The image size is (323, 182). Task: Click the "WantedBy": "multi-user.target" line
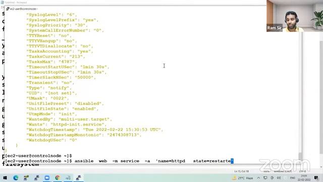69,119
